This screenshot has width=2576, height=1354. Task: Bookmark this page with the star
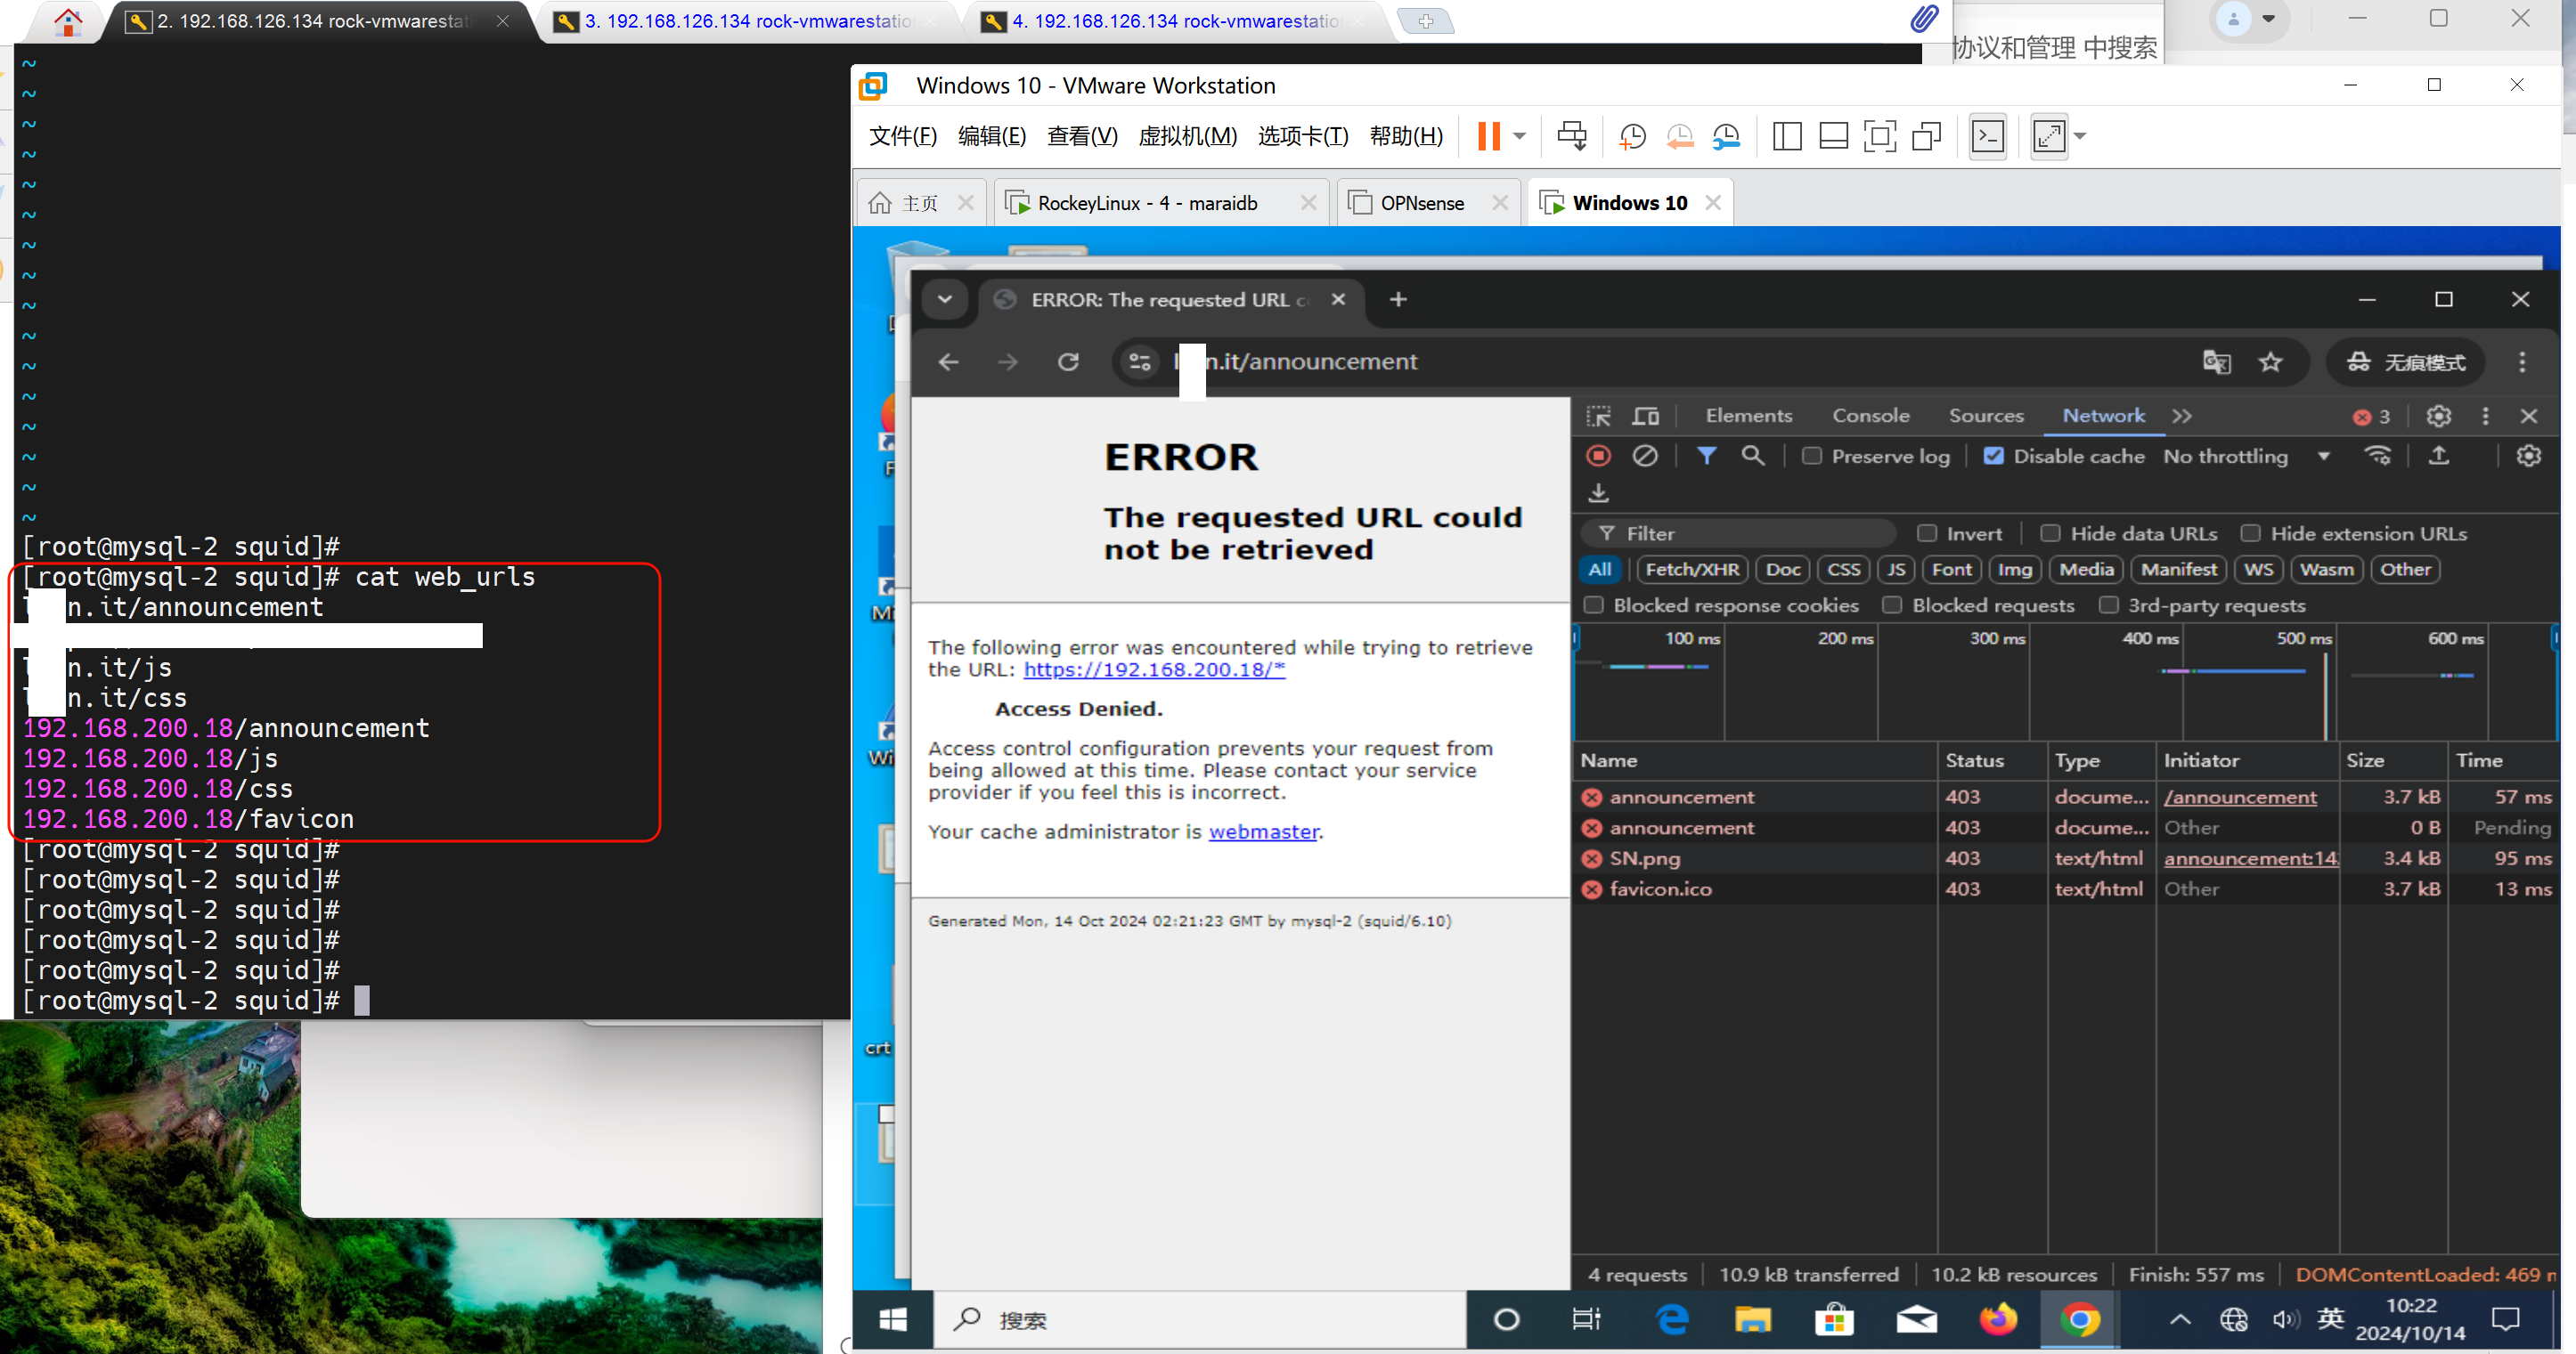[x=2270, y=361]
